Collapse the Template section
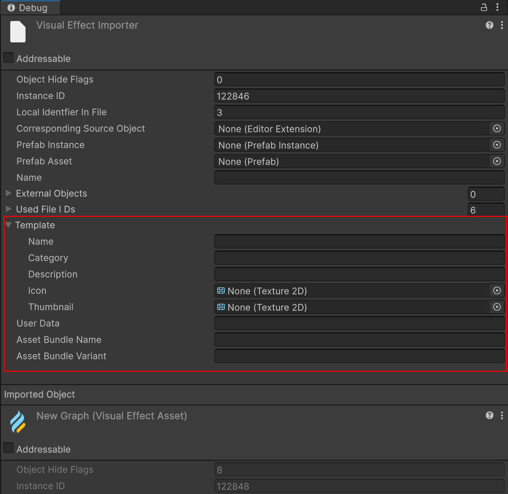 9,225
